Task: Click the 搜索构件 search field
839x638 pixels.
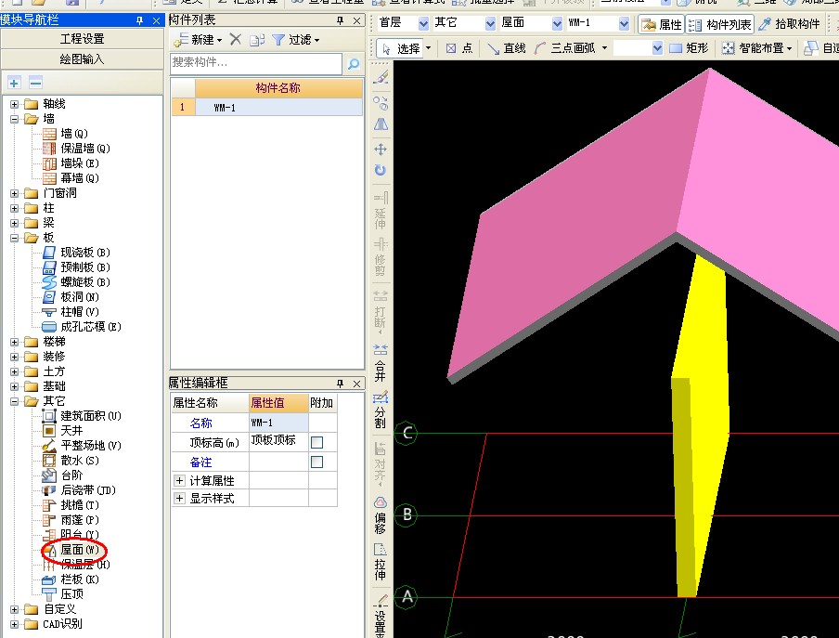Action: (256, 64)
